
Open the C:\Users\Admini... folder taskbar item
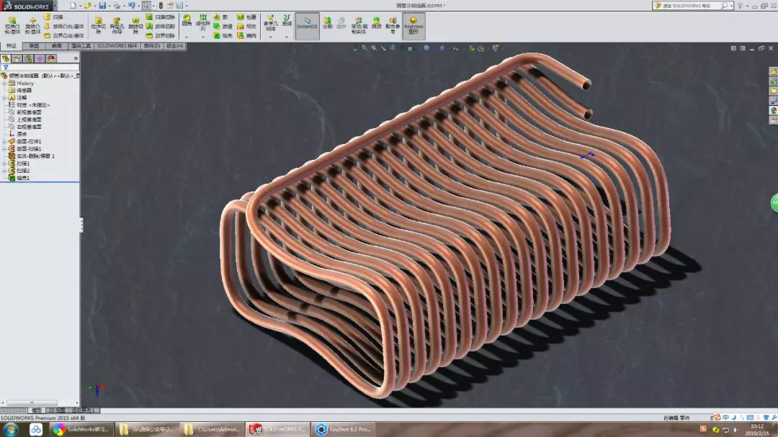pos(213,430)
